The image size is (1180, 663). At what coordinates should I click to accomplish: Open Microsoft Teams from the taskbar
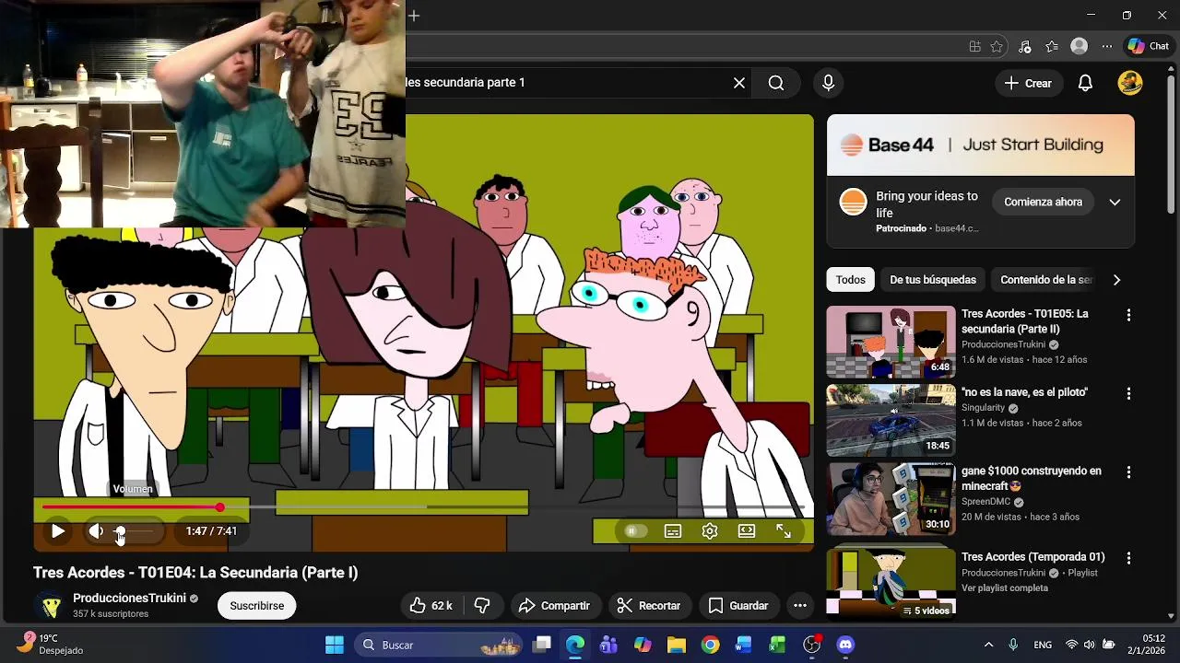(608, 645)
